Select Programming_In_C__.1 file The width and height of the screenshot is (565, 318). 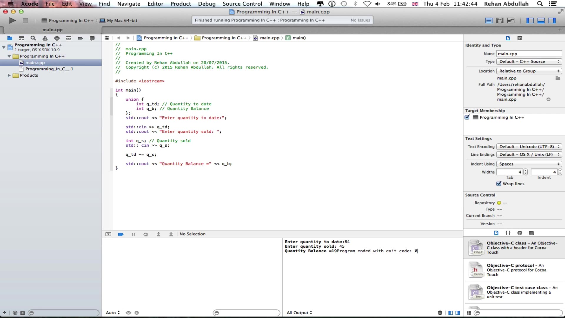49,69
